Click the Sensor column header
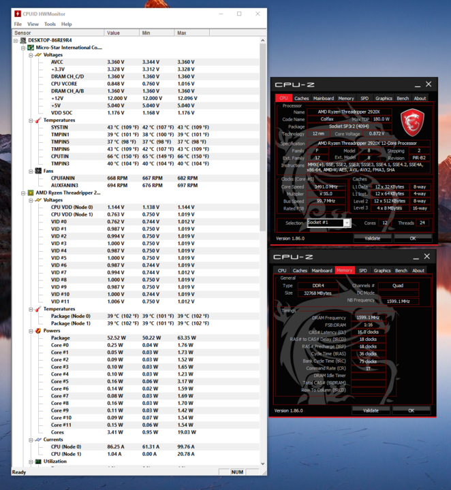 click(58, 33)
